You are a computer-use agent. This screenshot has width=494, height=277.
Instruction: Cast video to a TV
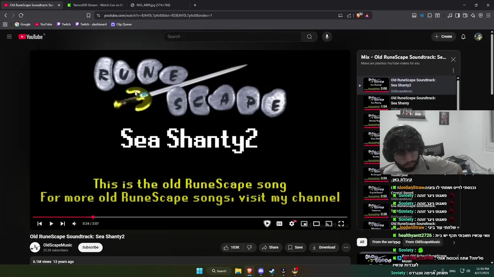(x=329, y=224)
